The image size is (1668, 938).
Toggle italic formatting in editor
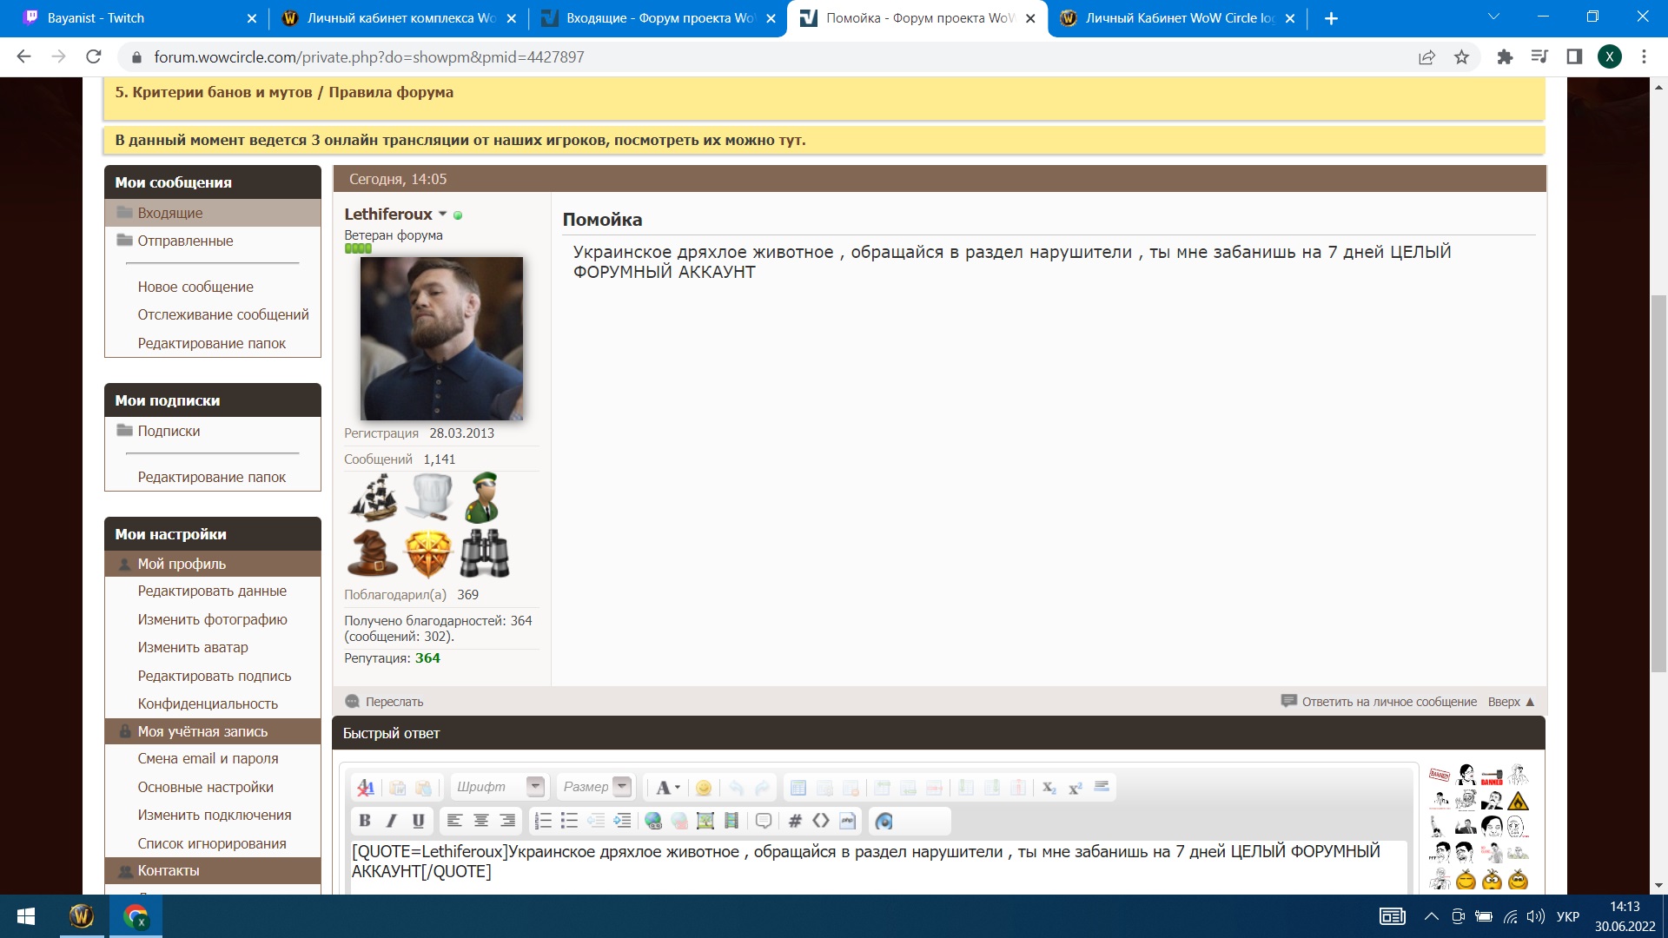392,821
